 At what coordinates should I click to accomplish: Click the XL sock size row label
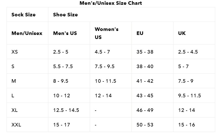[15, 110]
